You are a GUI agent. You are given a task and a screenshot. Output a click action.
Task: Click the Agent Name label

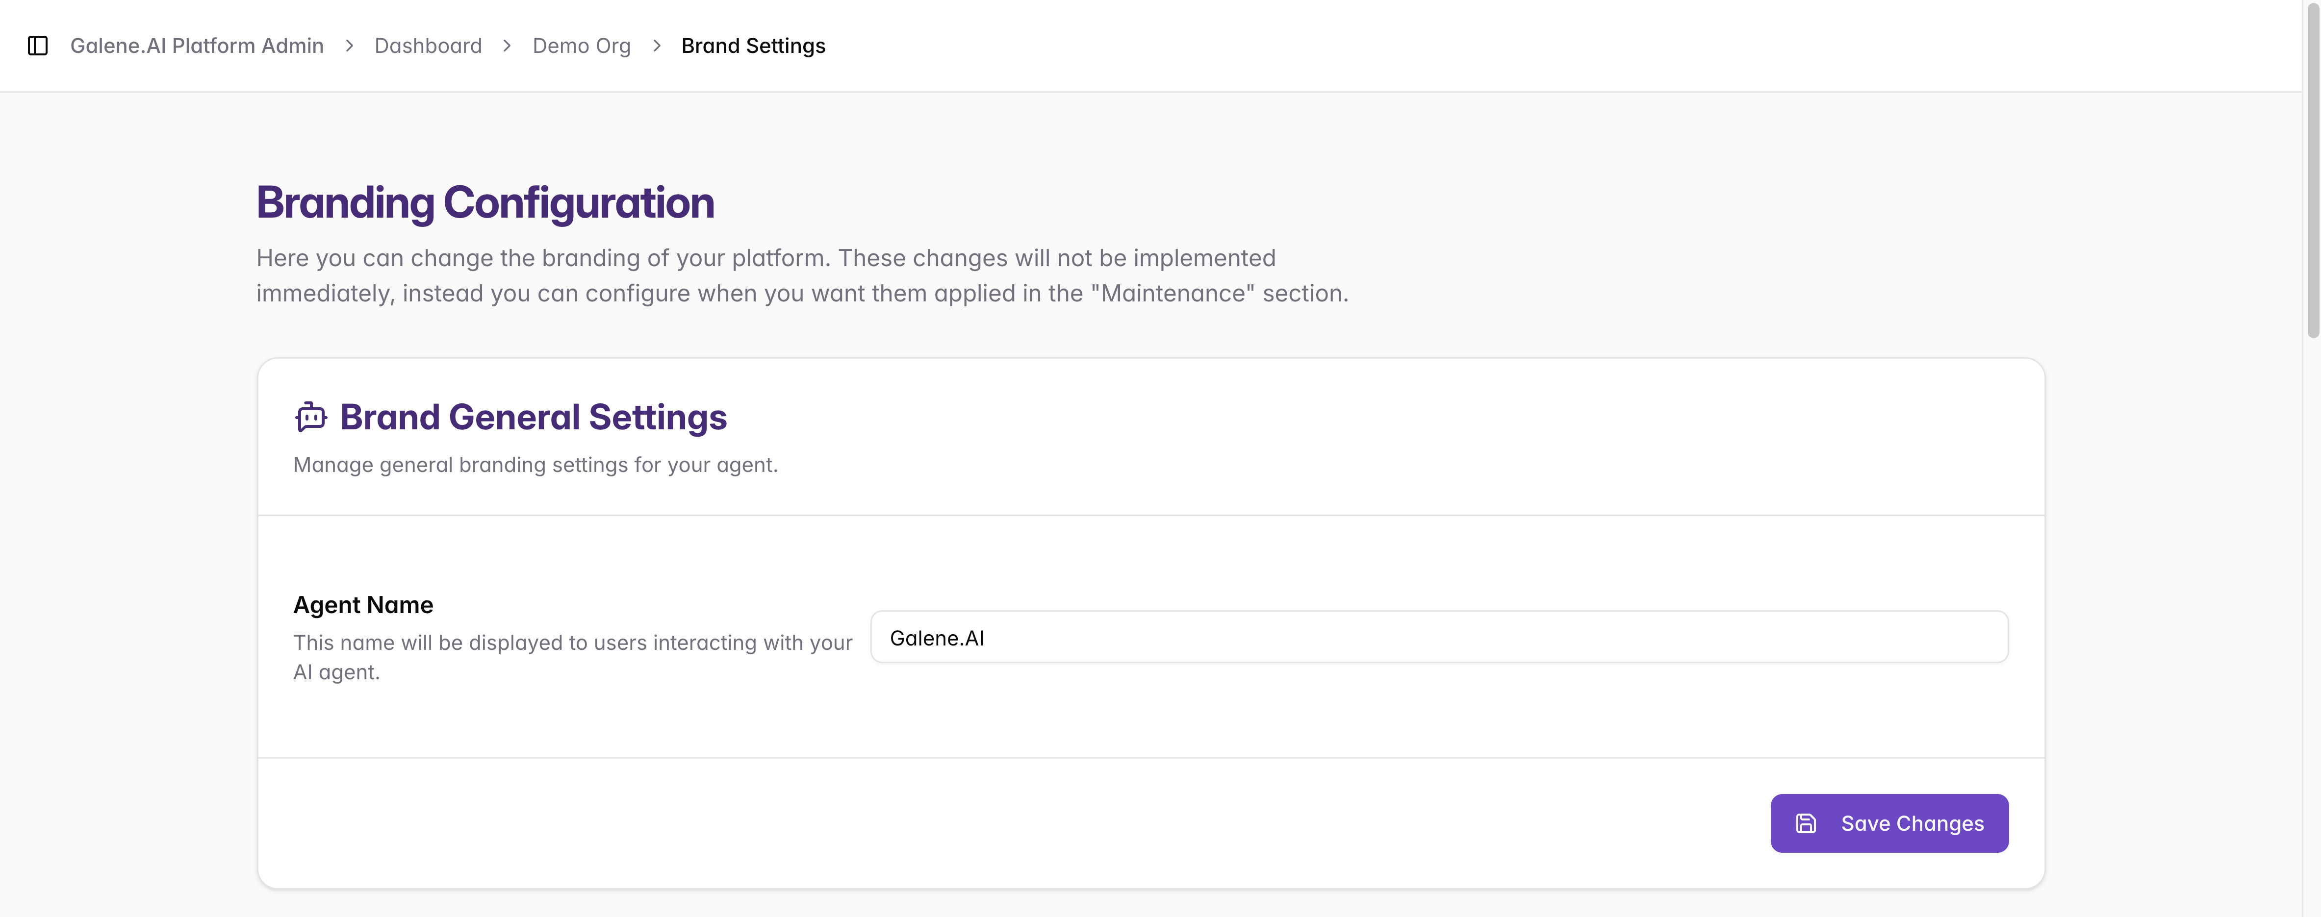(363, 604)
